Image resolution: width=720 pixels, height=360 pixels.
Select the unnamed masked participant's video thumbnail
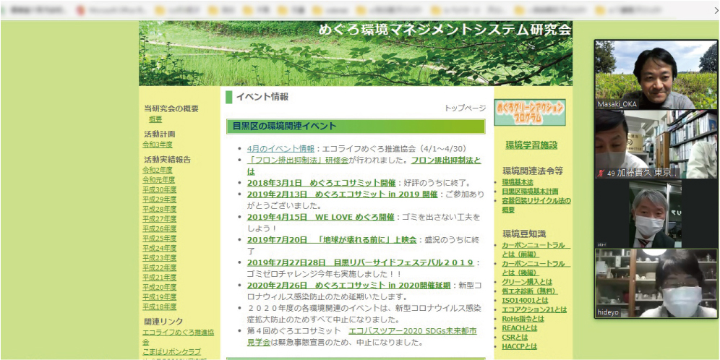click(656, 213)
